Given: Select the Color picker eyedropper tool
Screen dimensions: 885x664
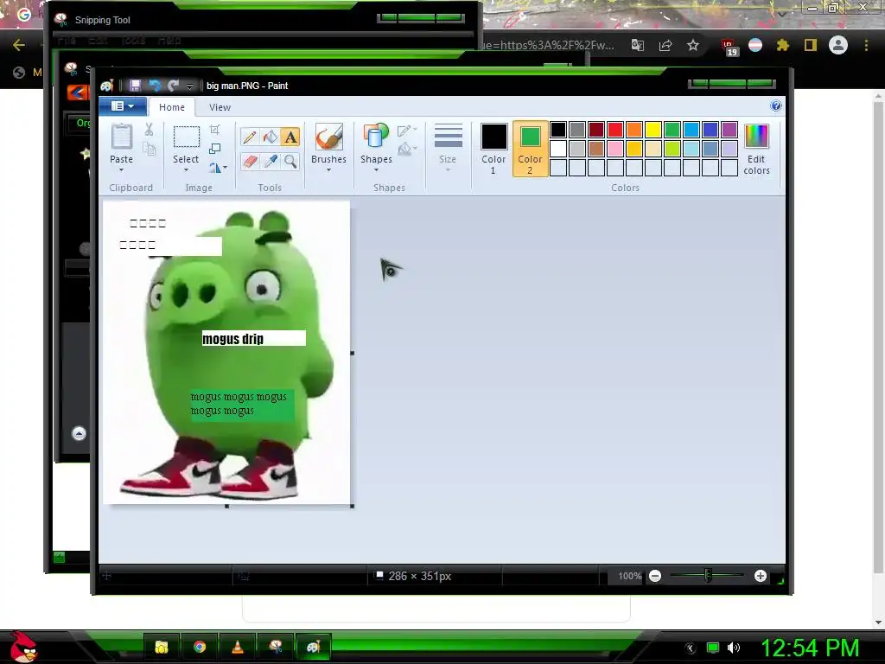Looking at the screenshot, I should pyautogui.click(x=270, y=162).
